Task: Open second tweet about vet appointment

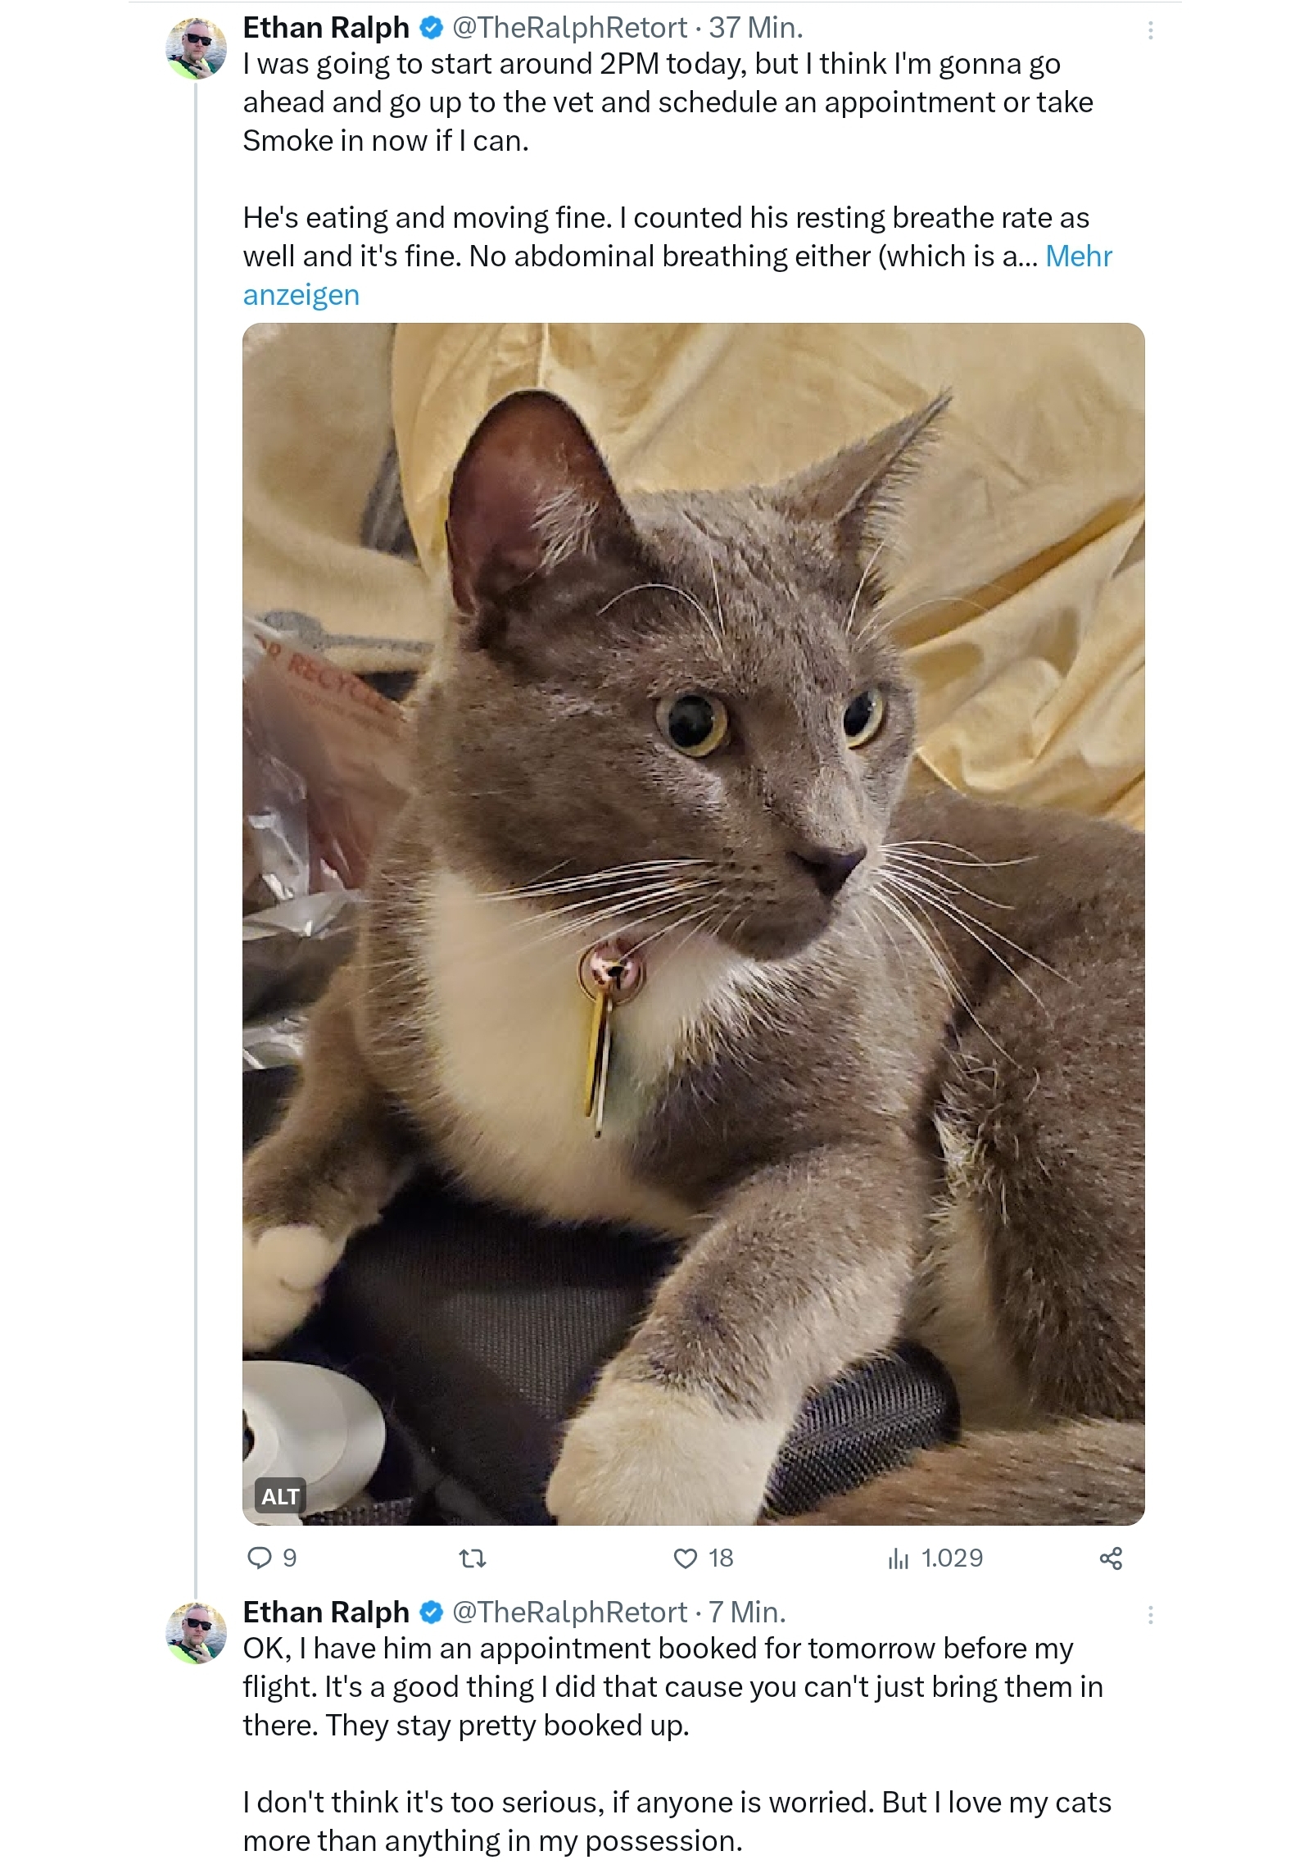Action: pos(677,1744)
